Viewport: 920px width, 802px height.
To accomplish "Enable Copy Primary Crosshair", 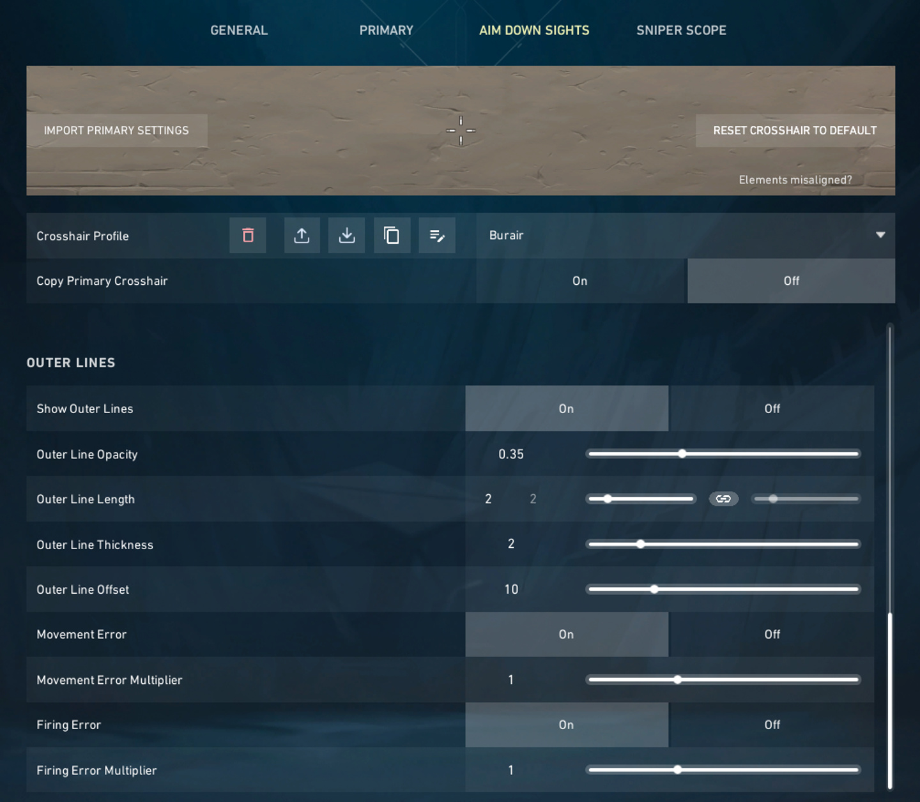I will (579, 281).
